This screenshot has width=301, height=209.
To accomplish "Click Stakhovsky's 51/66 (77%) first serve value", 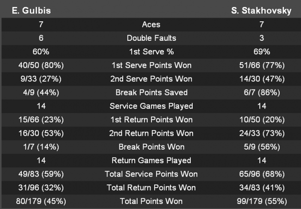I will [261, 65].
